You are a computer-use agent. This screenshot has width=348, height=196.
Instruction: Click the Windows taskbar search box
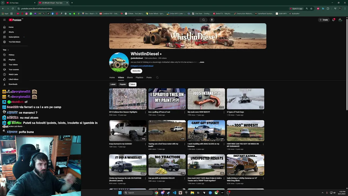coord(138,193)
